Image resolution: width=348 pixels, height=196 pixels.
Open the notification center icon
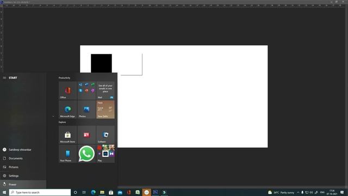click(342, 192)
